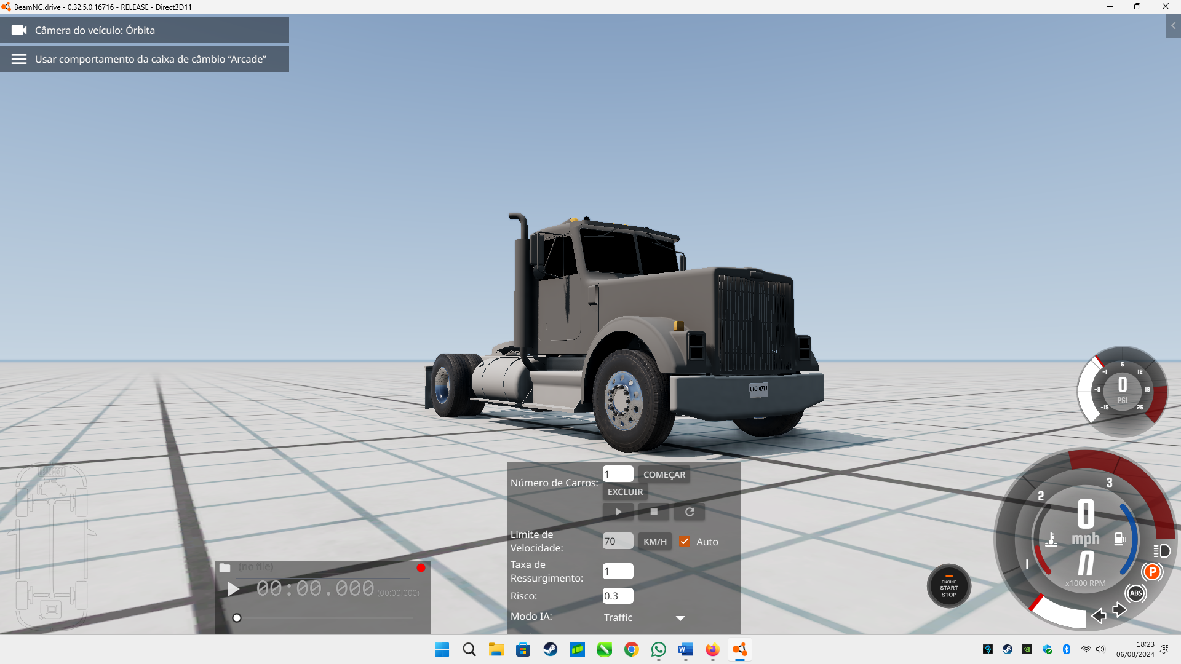Click the traffic panel stop icon
Image resolution: width=1181 pixels, height=664 pixels.
pyautogui.click(x=654, y=512)
